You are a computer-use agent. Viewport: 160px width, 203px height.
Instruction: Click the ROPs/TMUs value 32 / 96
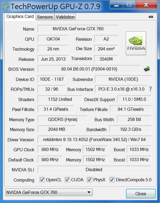[52, 89]
